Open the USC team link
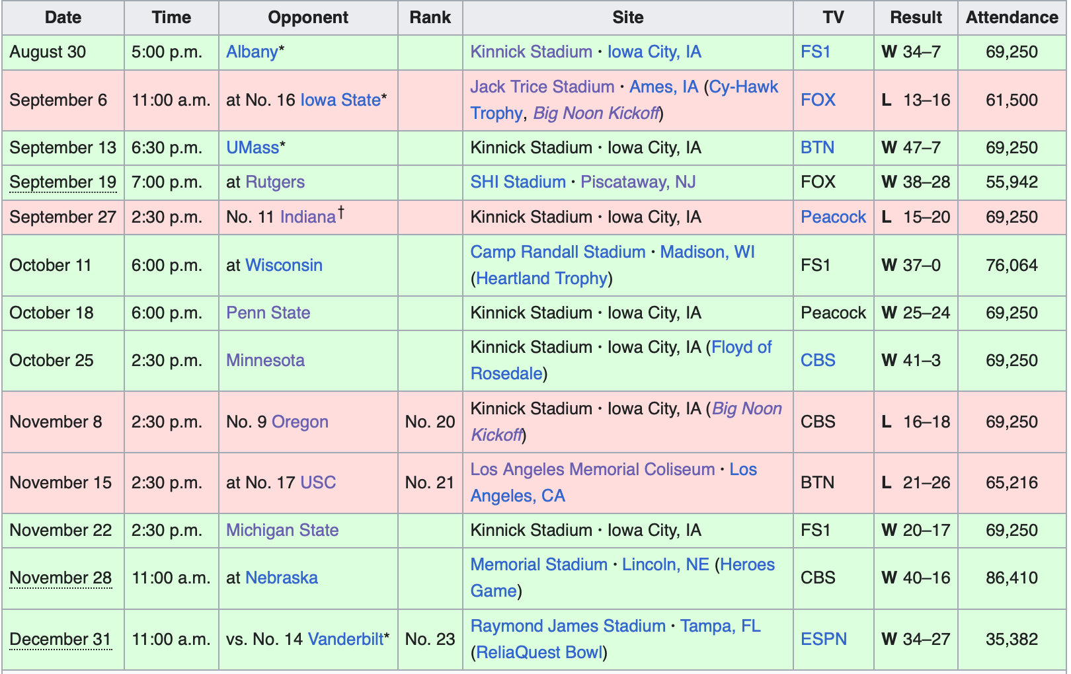1071x674 pixels. click(318, 483)
